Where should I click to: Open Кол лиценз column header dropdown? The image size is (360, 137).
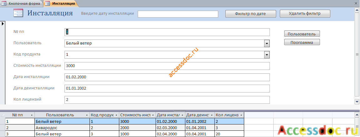(x=241, y=115)
